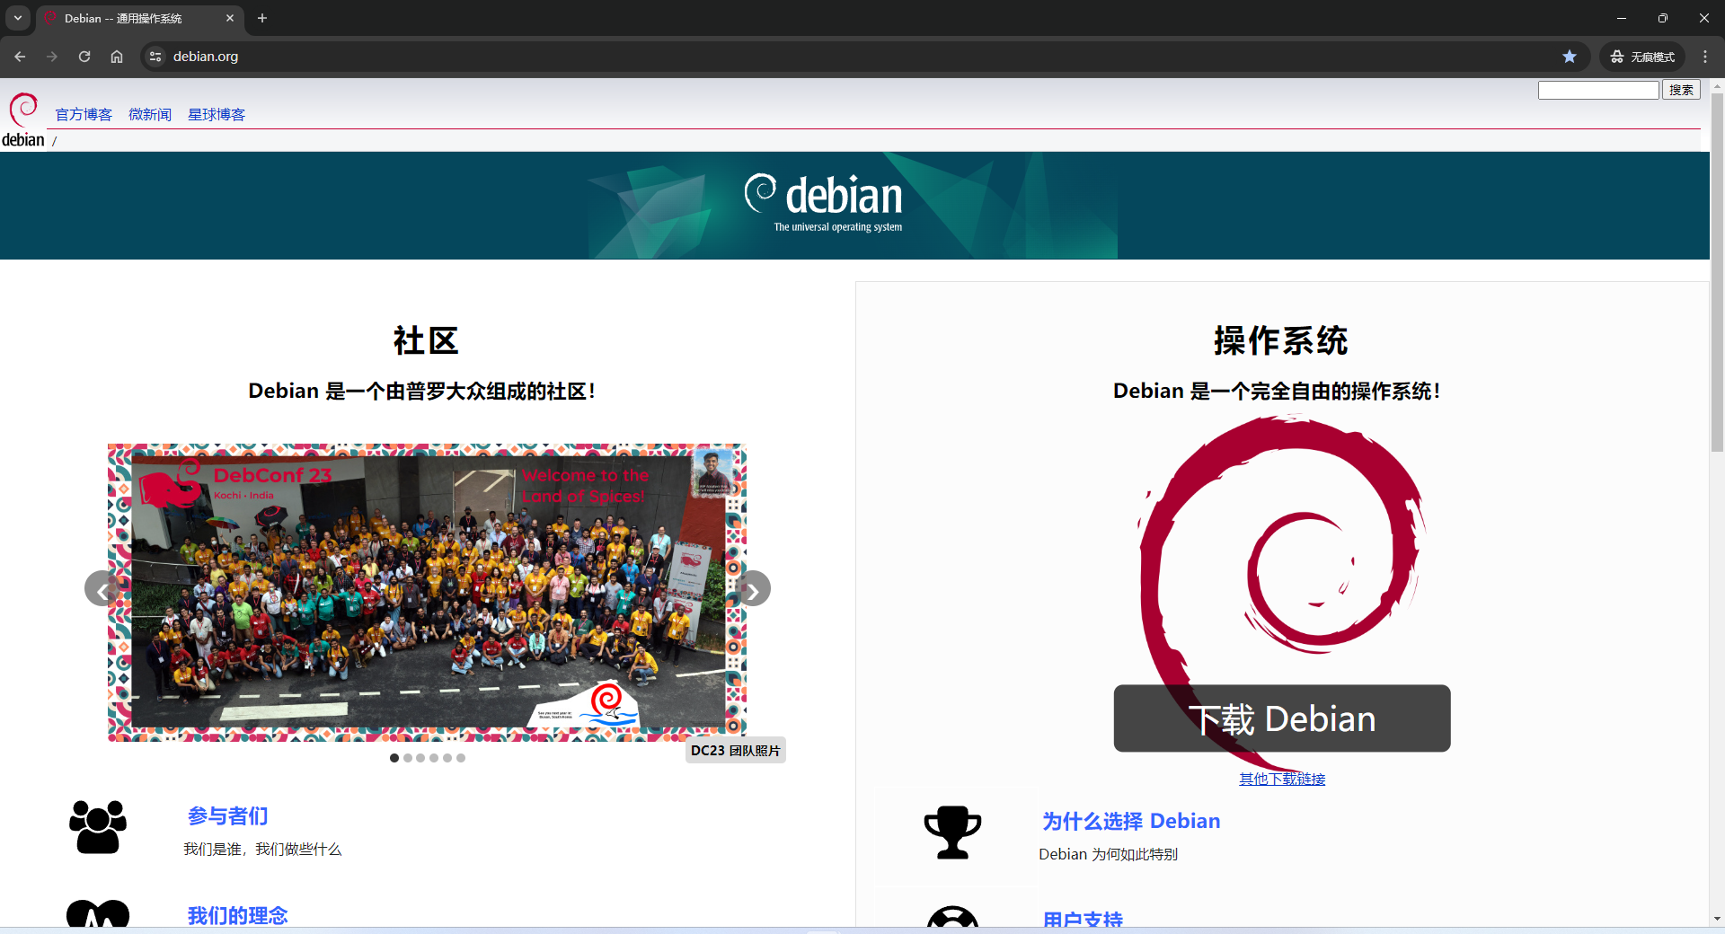Show previous slide with left carousel arrow

pos(102,589)
